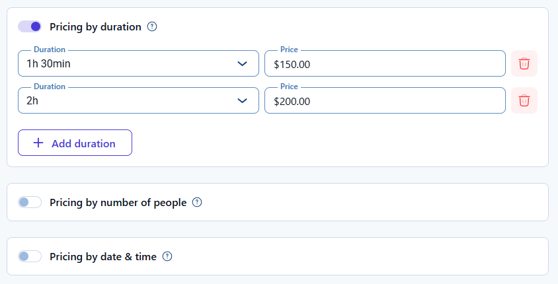The width and height of the screenshot is (558, 284).
Task: Open help for Pricing by number of people
Action: tap(197, 203)
